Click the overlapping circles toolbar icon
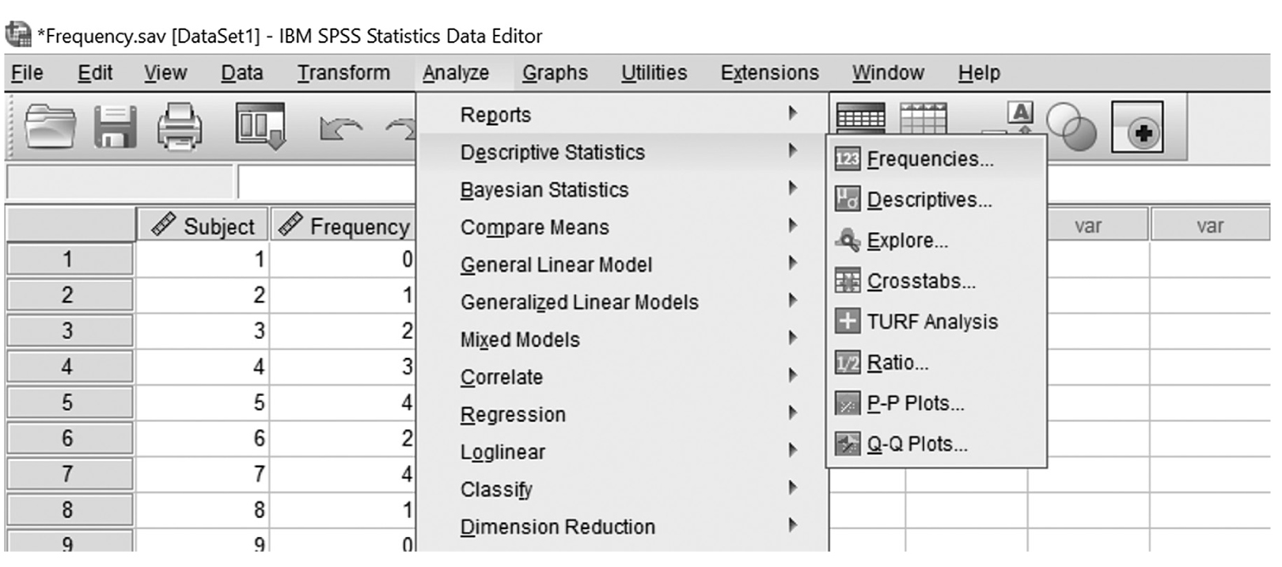This screenshot has width=1282, height=567. (x=1071, y=127)
